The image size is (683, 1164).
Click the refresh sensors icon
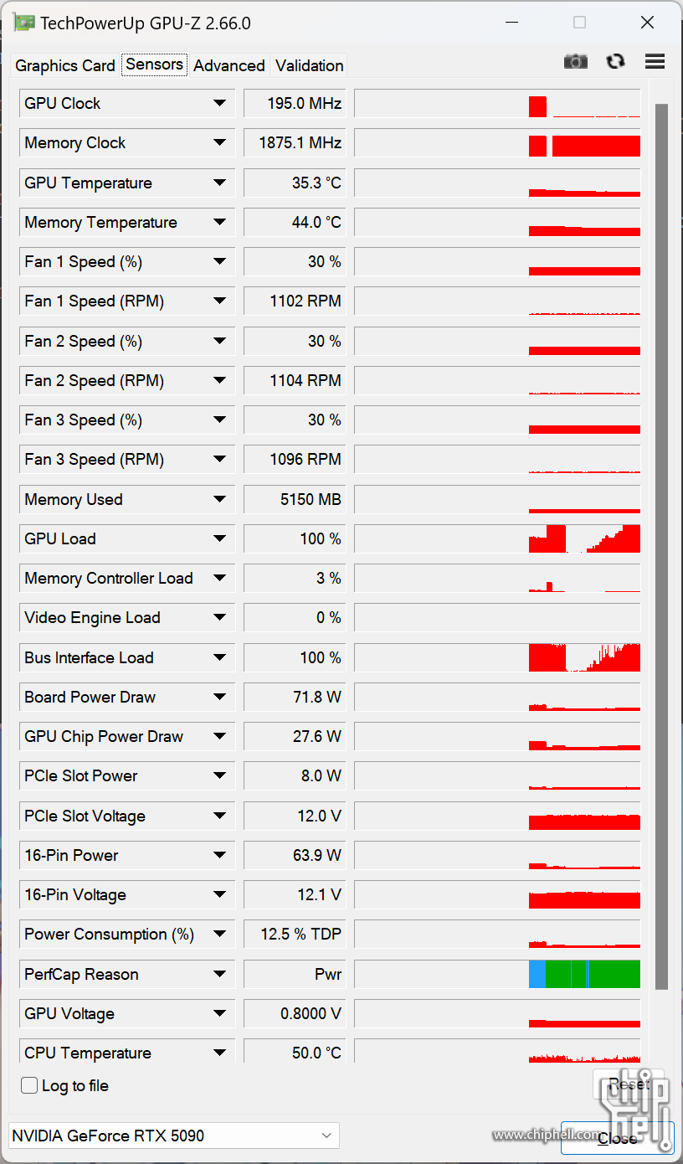(615, 61)
